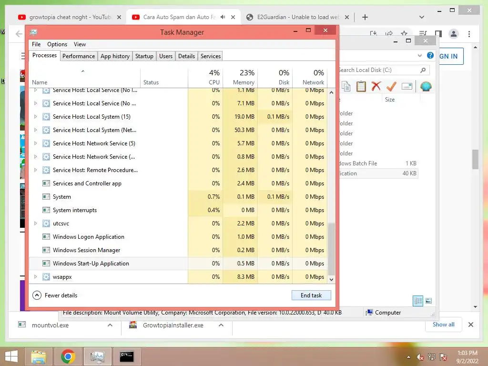Open Chrome three-dot menu

469,34
